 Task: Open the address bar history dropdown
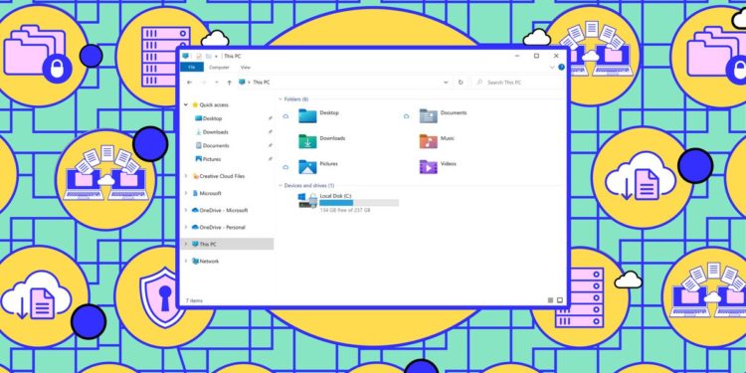446,83
